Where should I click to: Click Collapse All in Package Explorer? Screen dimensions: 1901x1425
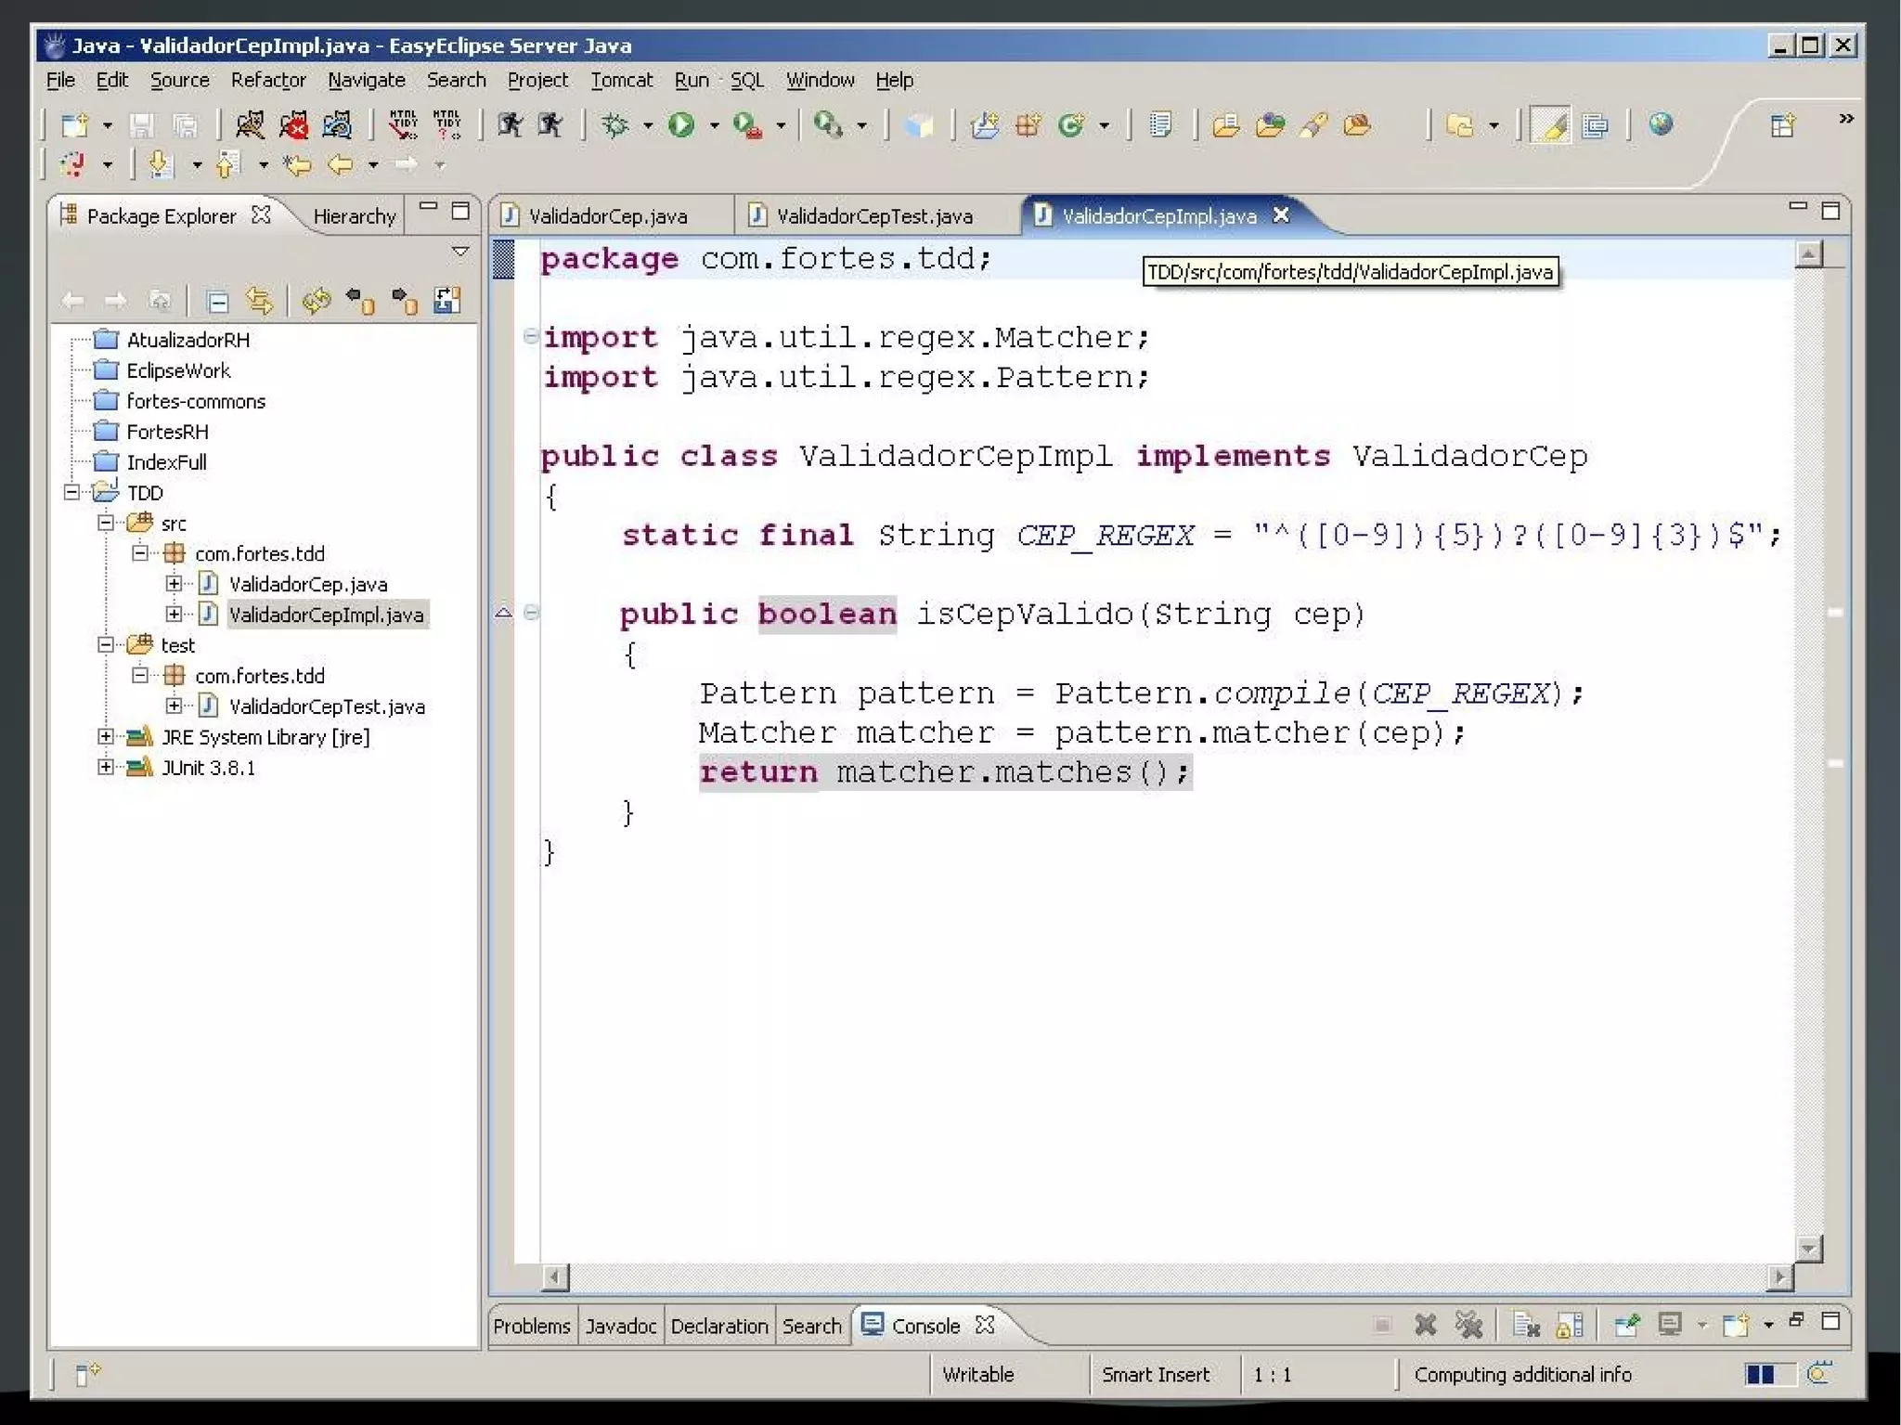(x=217, y=301)
